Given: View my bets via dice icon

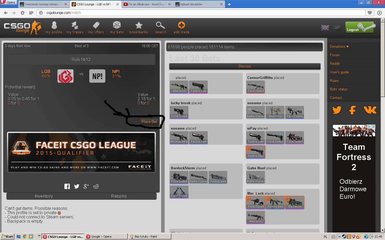Looking at the screenshot, I should point(117,28).
